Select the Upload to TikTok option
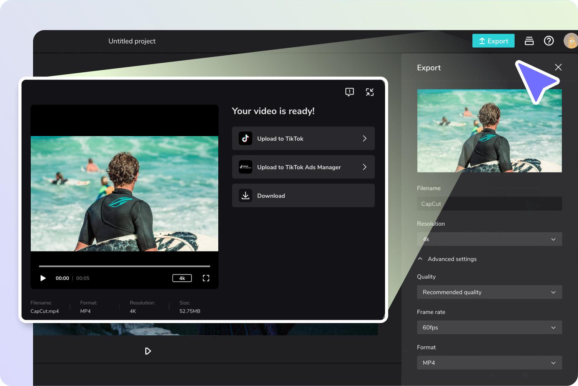Image resolution: width=578 pixels, height=386 pixels. click(303, 138)
